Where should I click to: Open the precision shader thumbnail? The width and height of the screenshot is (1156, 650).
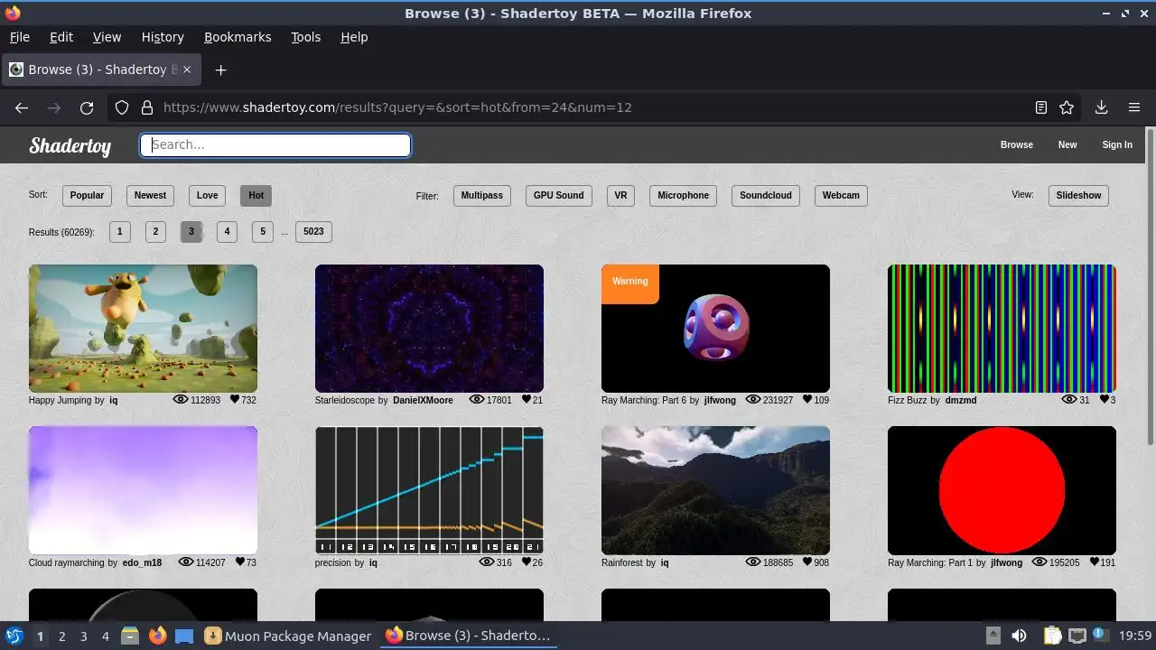[429, 490]
